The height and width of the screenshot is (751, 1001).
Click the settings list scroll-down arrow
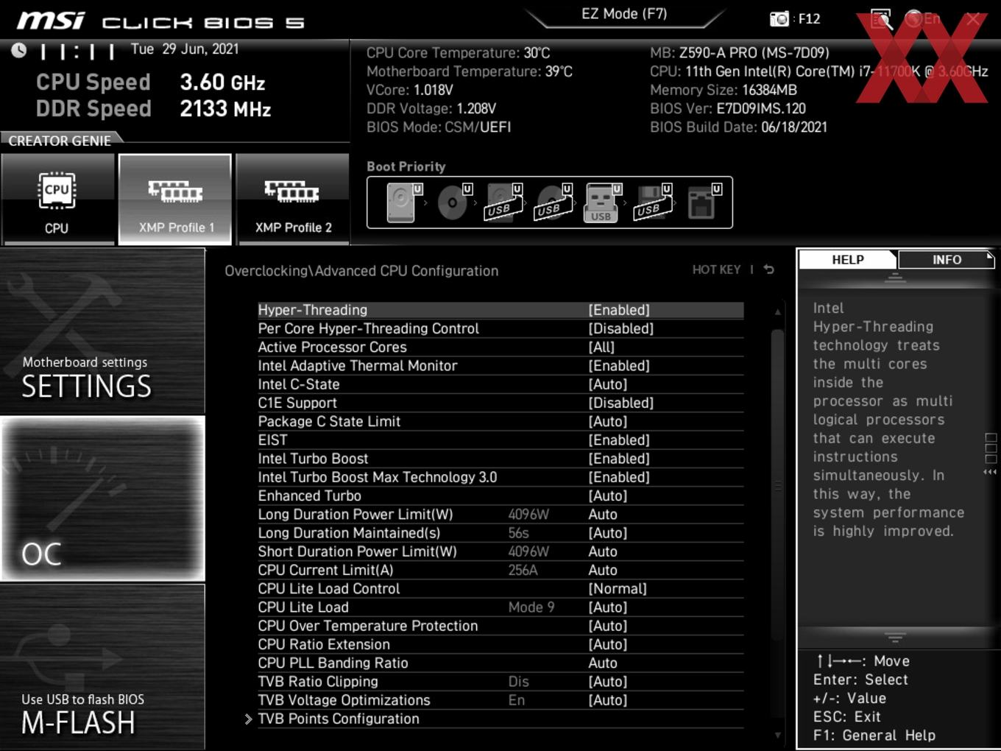777,735
